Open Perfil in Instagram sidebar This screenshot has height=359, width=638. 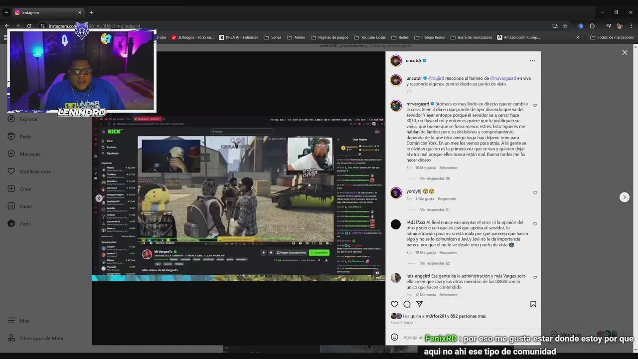pyautogui.click(x=19, y=224)
